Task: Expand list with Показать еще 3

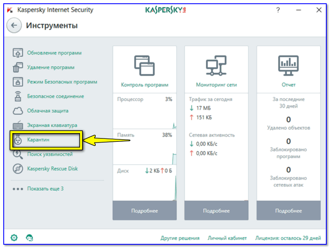Action: pos(45,189)
